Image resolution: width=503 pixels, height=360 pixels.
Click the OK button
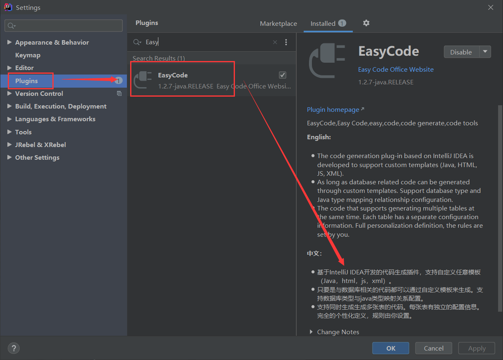(x=390, y=348)
